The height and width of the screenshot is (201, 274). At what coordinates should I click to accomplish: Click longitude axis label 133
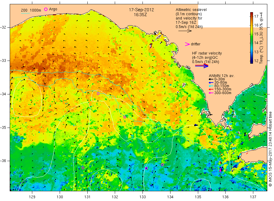click(x=142, y=197)
